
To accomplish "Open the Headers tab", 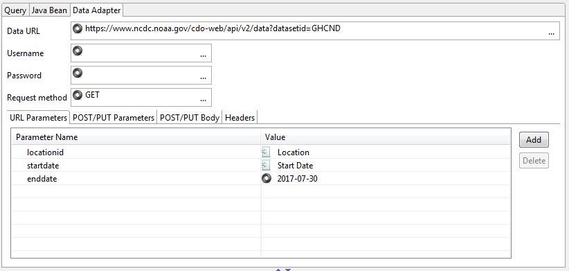I will [240, 118].
